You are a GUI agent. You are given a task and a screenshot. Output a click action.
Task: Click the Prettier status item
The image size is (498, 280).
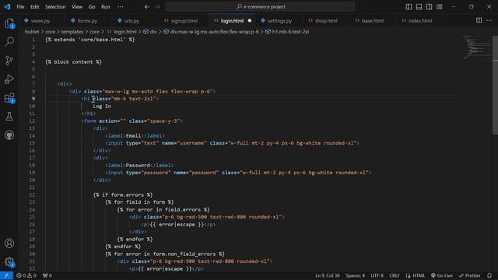(470, 275)
